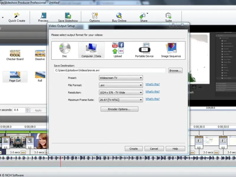Click Quick Create in the toolbar
Image resolution: width=236 pixels, height=177 pixels.
point(17,17)
